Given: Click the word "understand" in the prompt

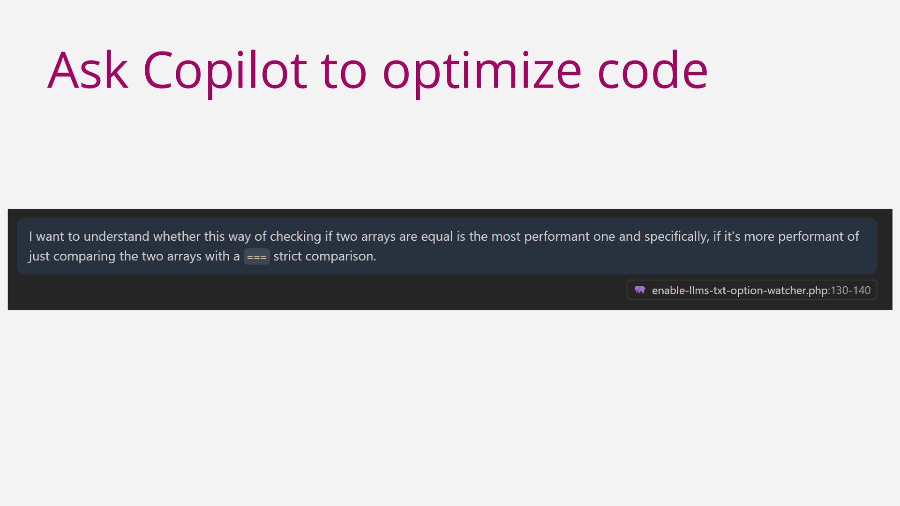Looking at the screenshot, I should pyautogui.click(x=116, y=236).
